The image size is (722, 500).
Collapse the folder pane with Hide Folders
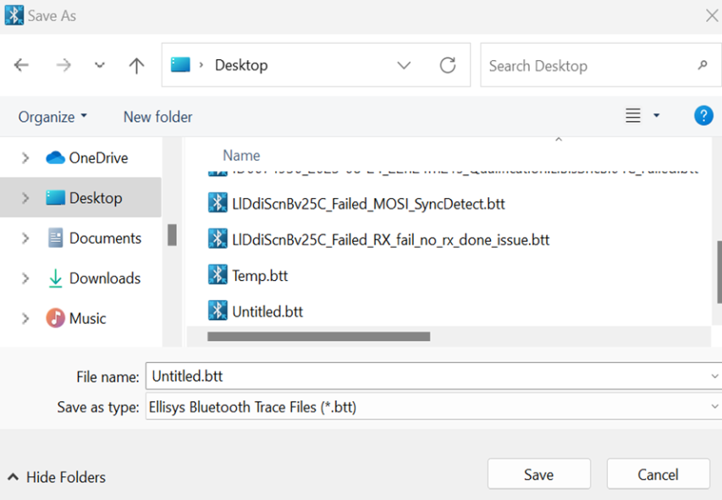click(57, 477)
